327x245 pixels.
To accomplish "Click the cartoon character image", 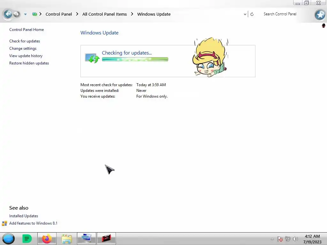I will (x=210, y=57).
